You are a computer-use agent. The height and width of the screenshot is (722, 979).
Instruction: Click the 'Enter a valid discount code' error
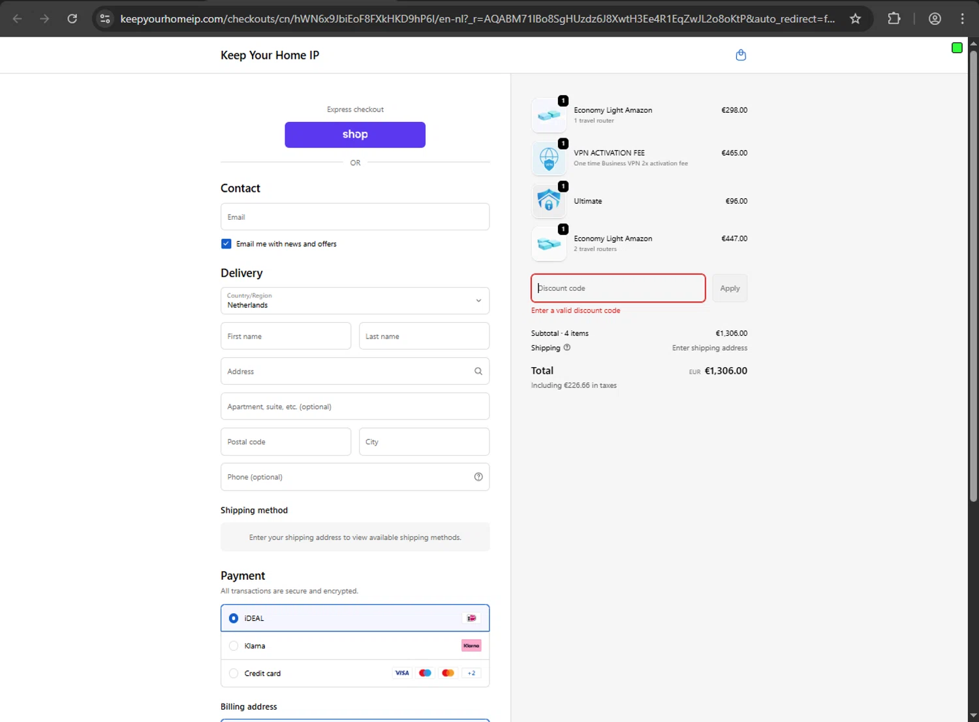[576, 310]
